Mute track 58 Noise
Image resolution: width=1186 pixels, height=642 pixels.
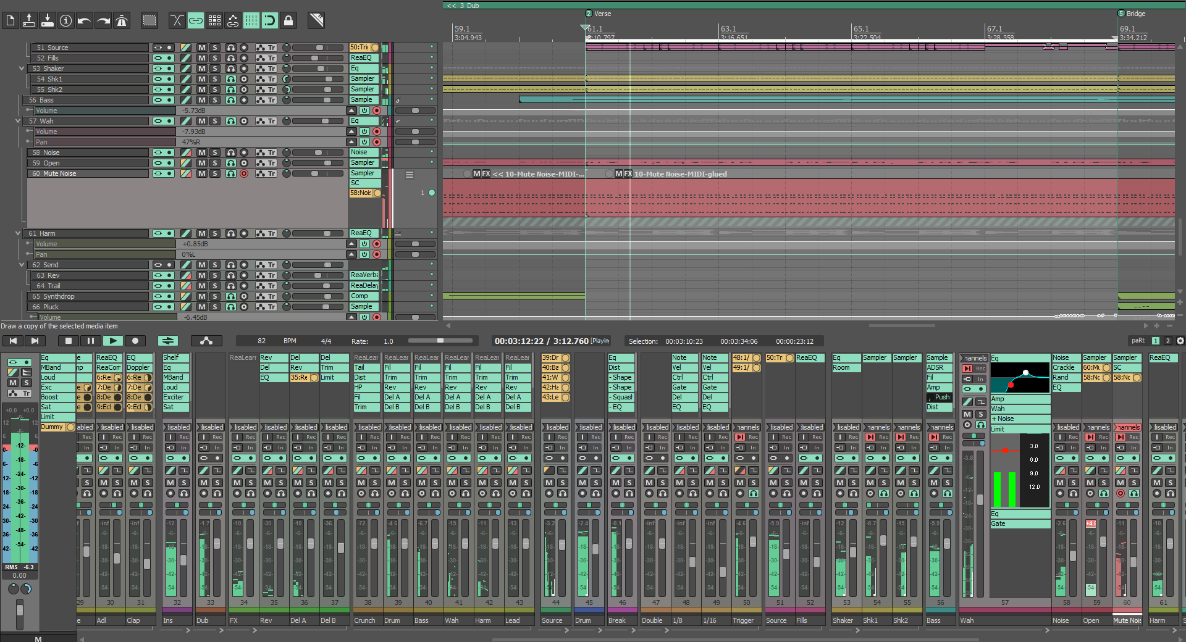pyautogui.click(x=202, y=152)
